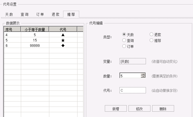Switch to the 查询 tab
This screenshot has width=193, height=117.
25,14
